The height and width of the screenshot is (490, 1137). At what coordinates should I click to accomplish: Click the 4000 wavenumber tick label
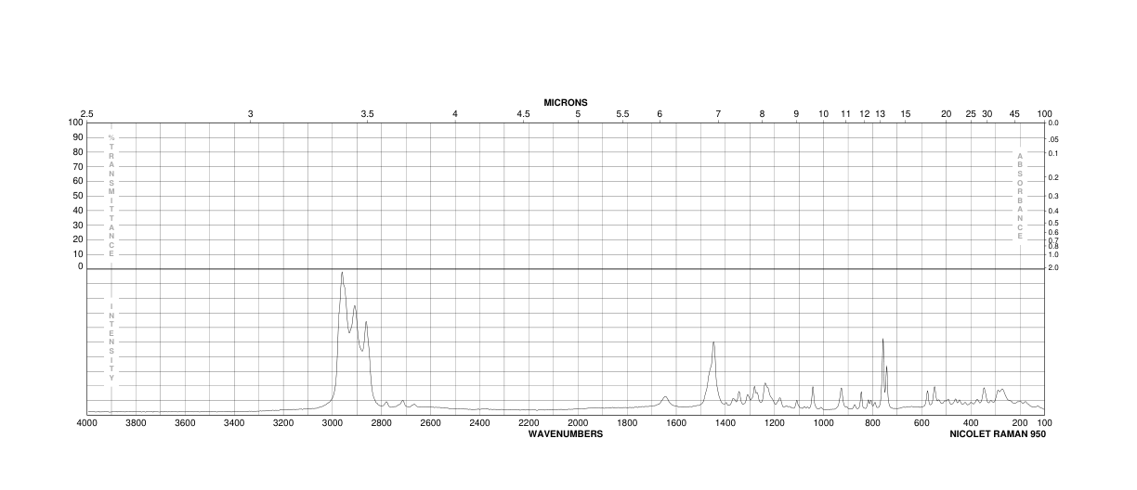(87, 423)
